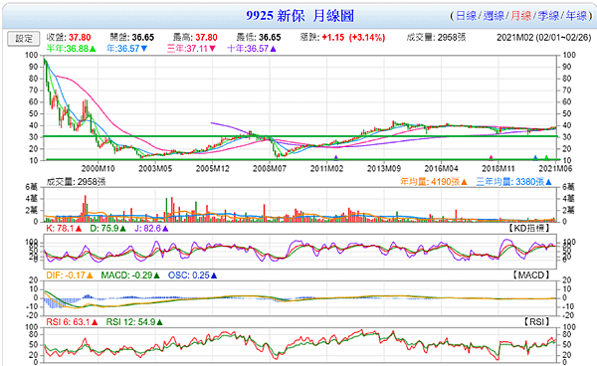Click the 2000M10 date axis label
The image size is (597, 366).
pos(99,168)
